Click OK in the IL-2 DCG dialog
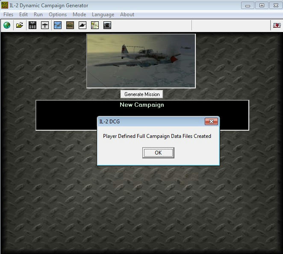The height and width of the screenshot is (254, 283). pyautogui.click(x=158, y=153)
